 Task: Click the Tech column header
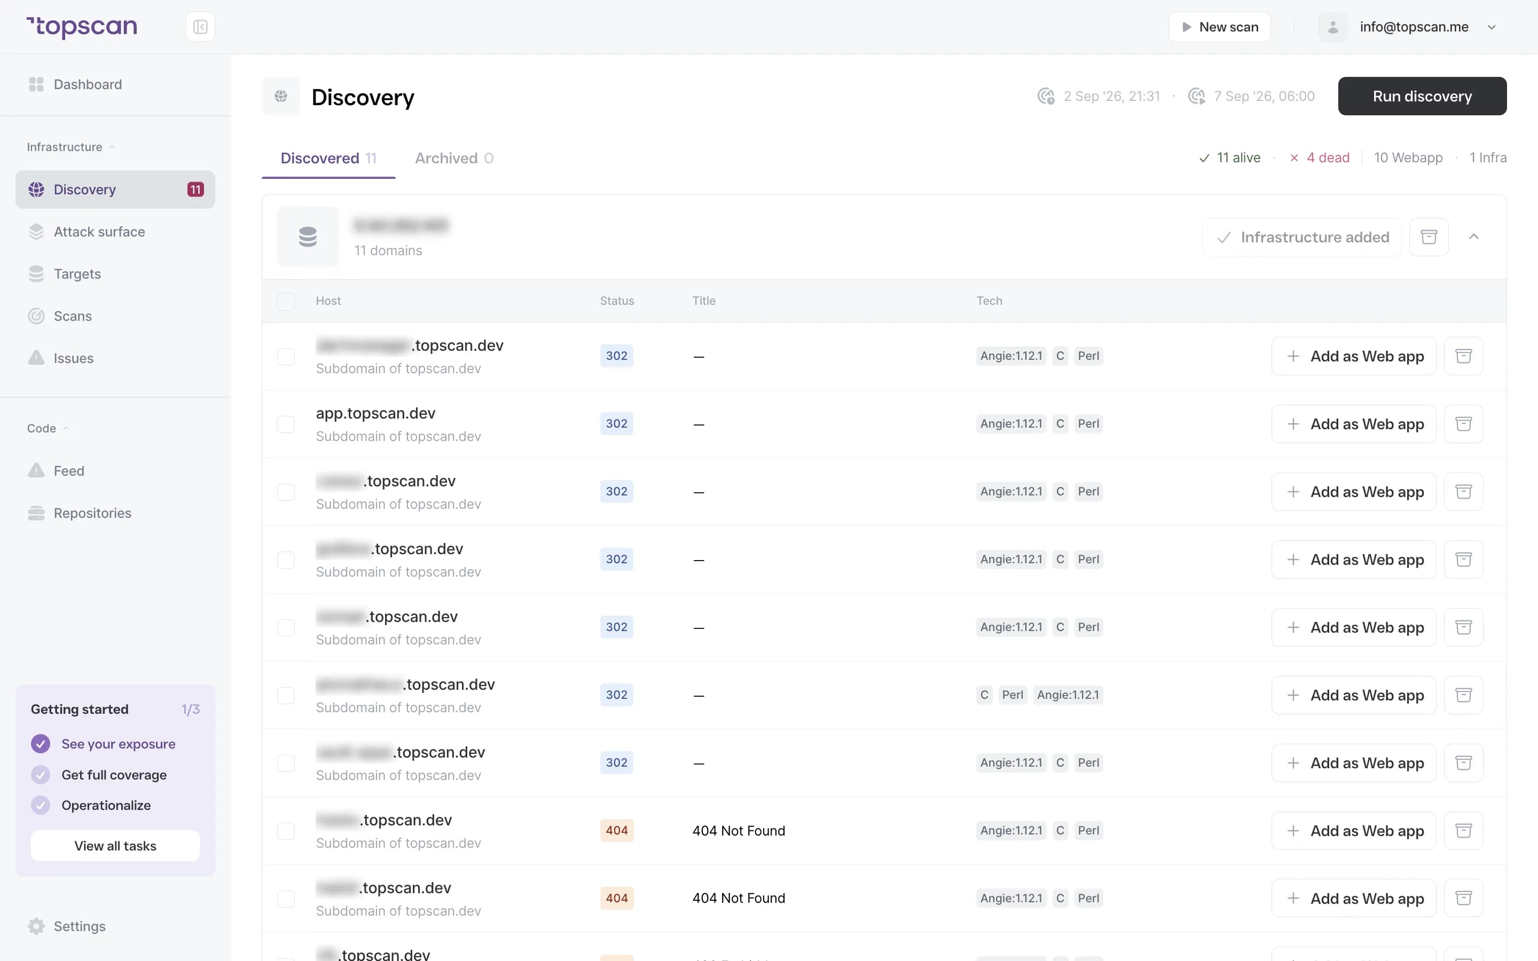tap(989, 301)
